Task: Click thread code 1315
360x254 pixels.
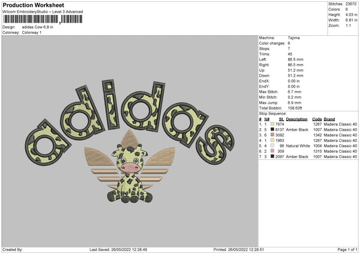Action: pos(317,152)
